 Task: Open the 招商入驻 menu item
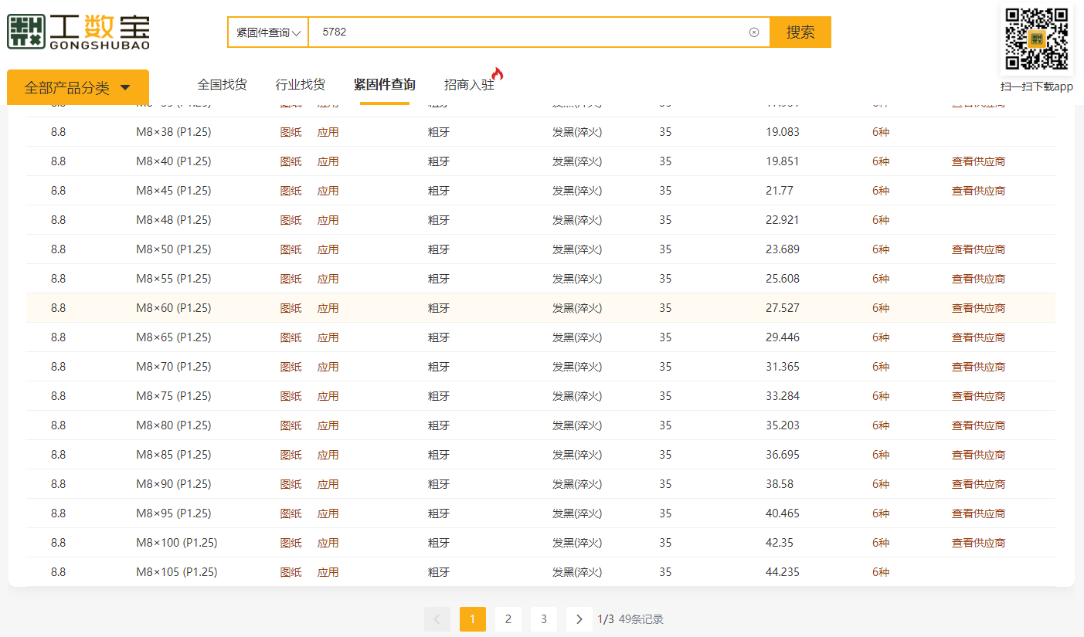click(x=469, y=85)
